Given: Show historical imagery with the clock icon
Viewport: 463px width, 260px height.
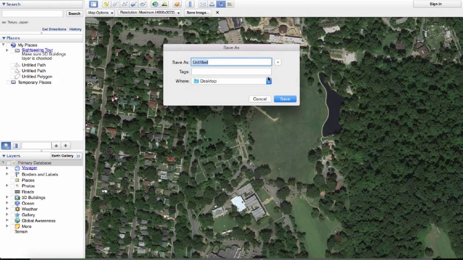Looking at the screenshot, I should 155,4.
